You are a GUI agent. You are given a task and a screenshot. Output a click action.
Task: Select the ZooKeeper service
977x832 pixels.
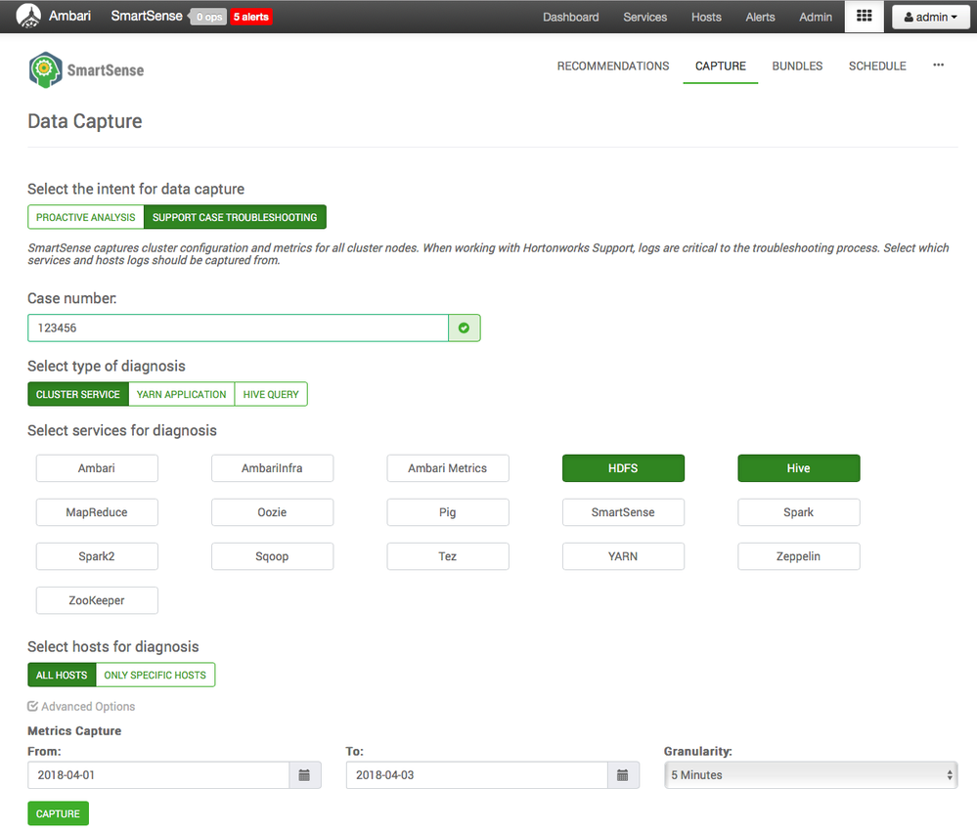tap(97, 601)
